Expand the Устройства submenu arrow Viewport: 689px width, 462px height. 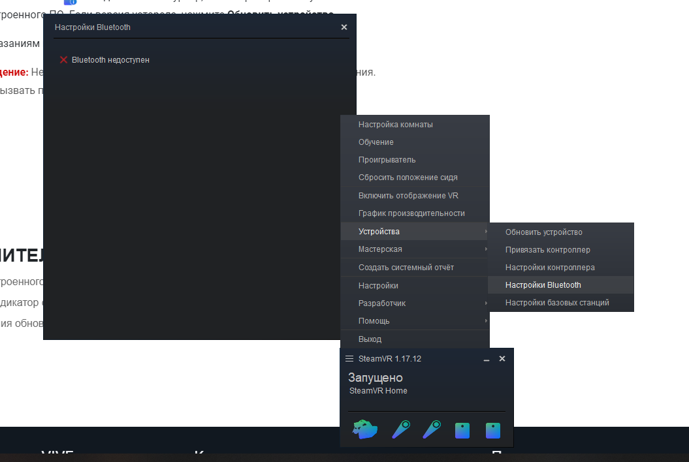[485, 232]
